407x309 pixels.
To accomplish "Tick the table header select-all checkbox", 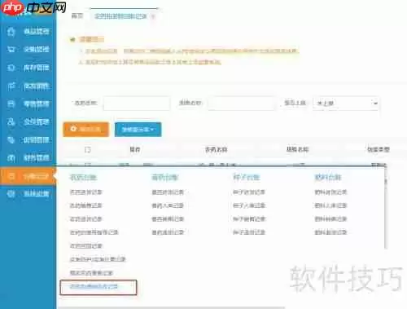I will pos(88,149).
